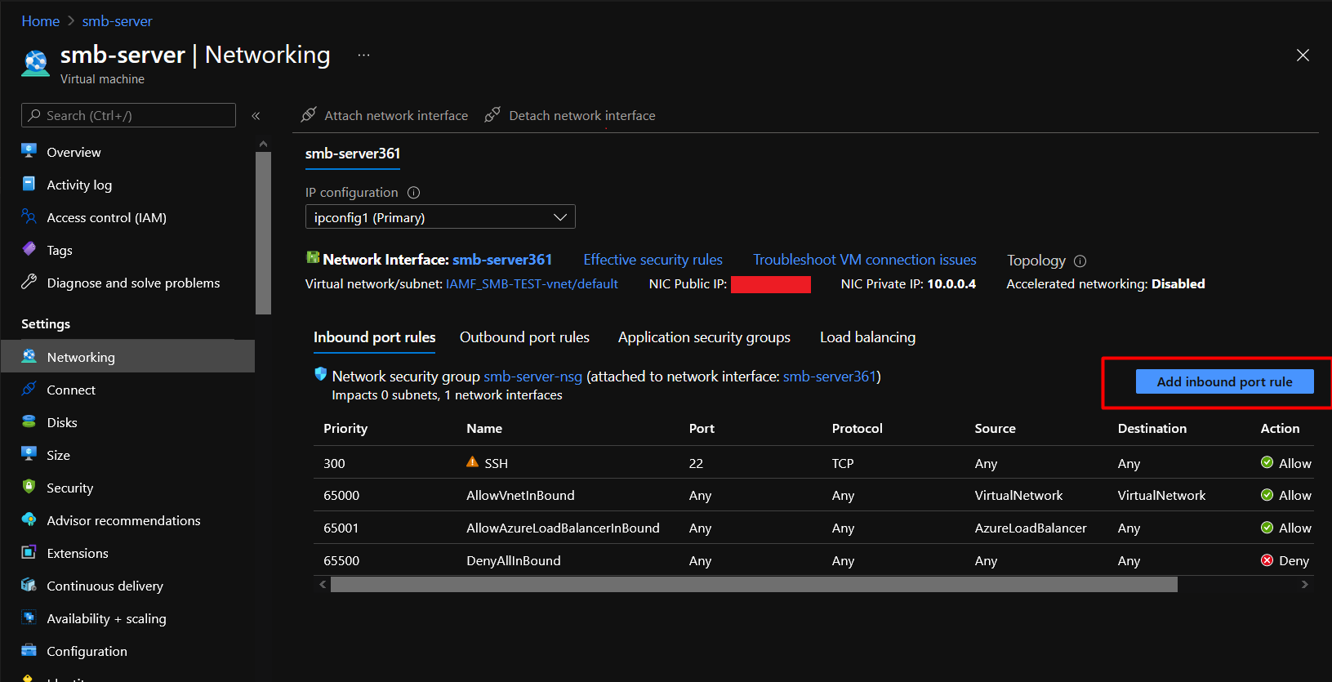Viewport: 1332px width, 682px height.
Task: Click the Search (Ctrl+/) input field
Action: point(128,115)
